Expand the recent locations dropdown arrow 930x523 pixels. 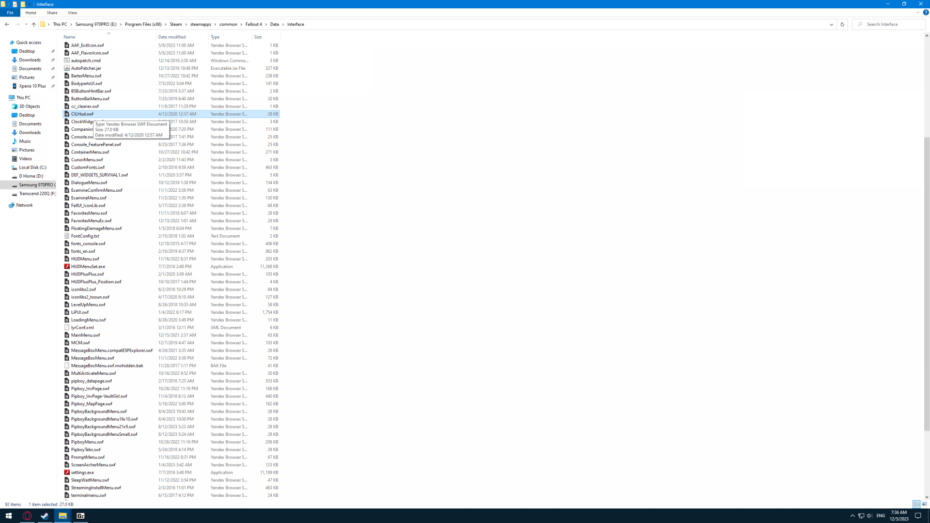pyautogui.click(x=26, y=24)
